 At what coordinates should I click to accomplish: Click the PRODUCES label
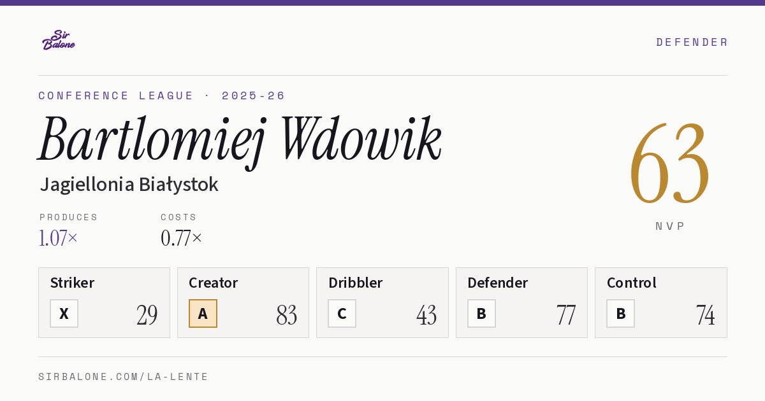[69, 217]
